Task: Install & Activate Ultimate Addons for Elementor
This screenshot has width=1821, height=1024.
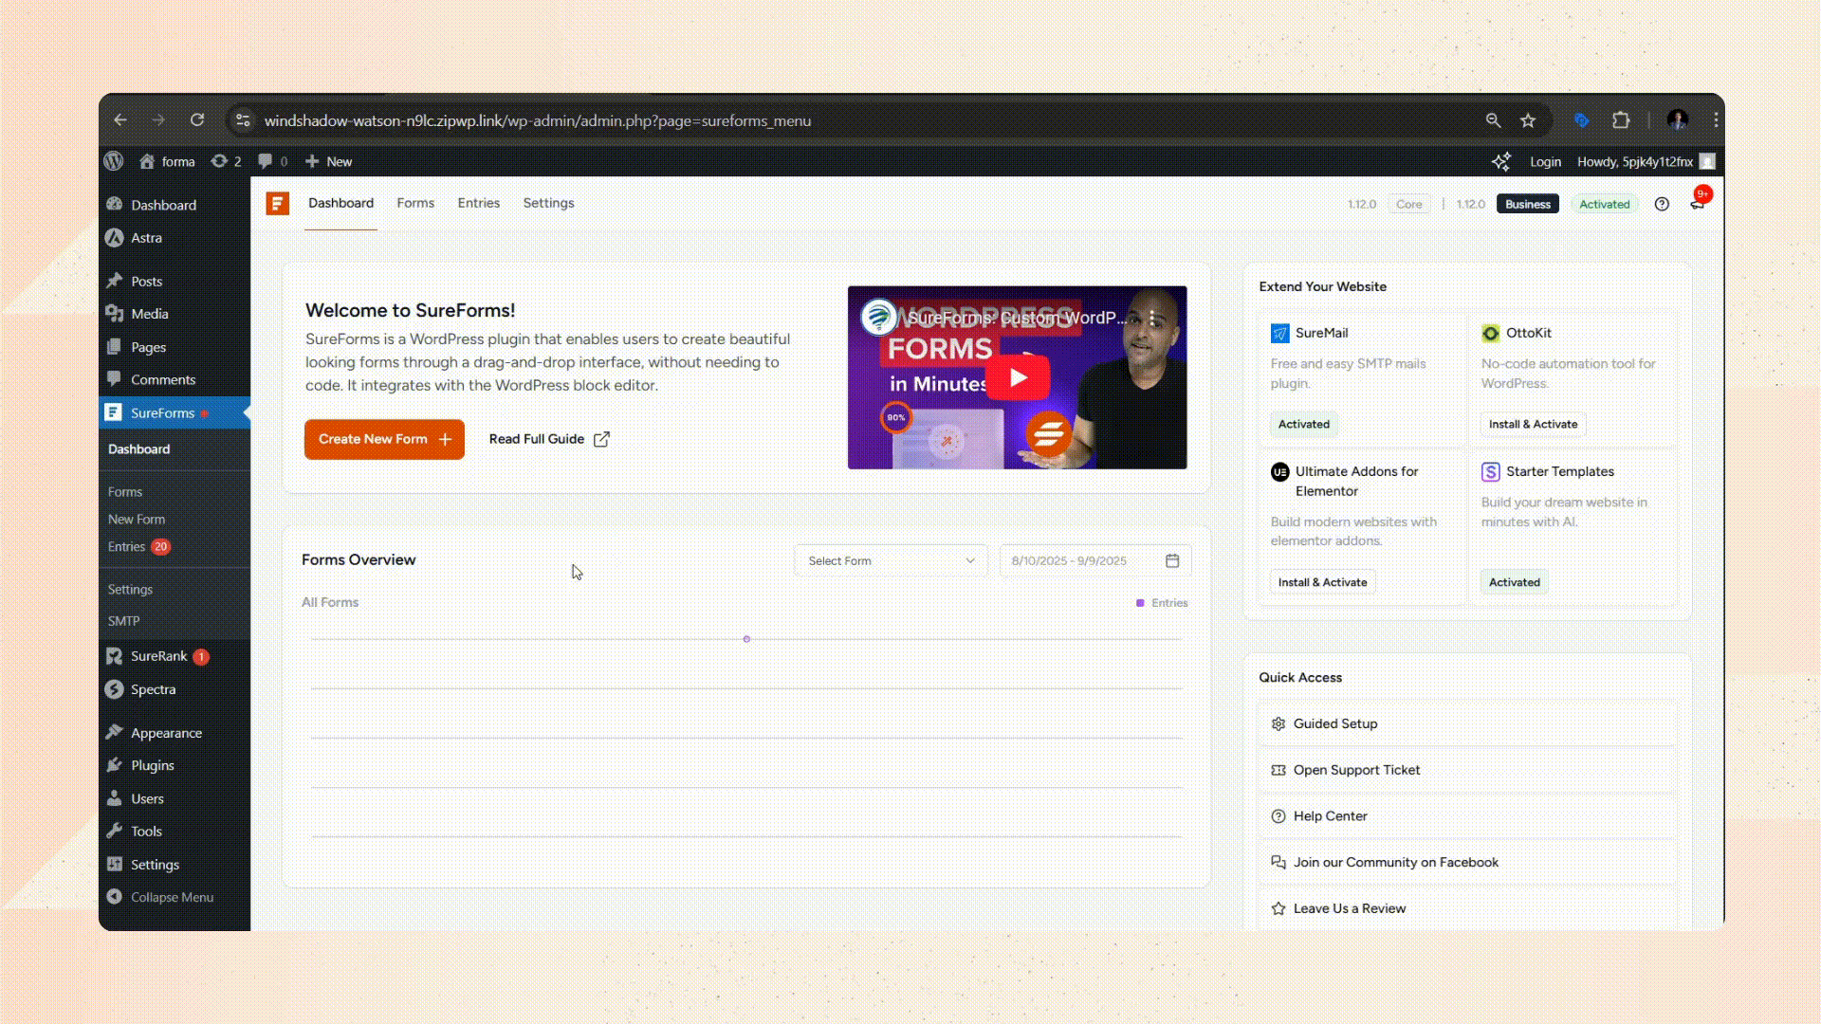Action: (x=1322, y=582)
